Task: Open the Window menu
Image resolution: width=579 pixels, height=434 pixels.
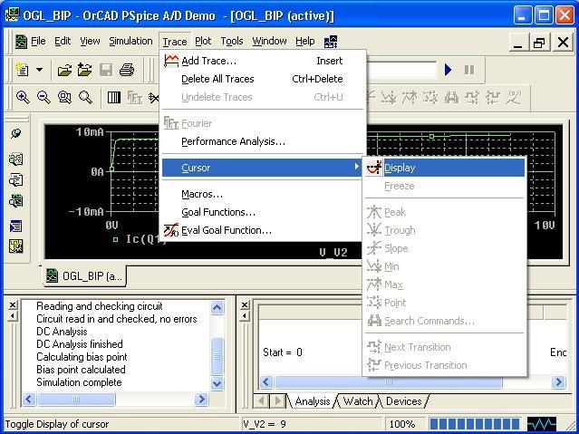Action: click(269, 41)
